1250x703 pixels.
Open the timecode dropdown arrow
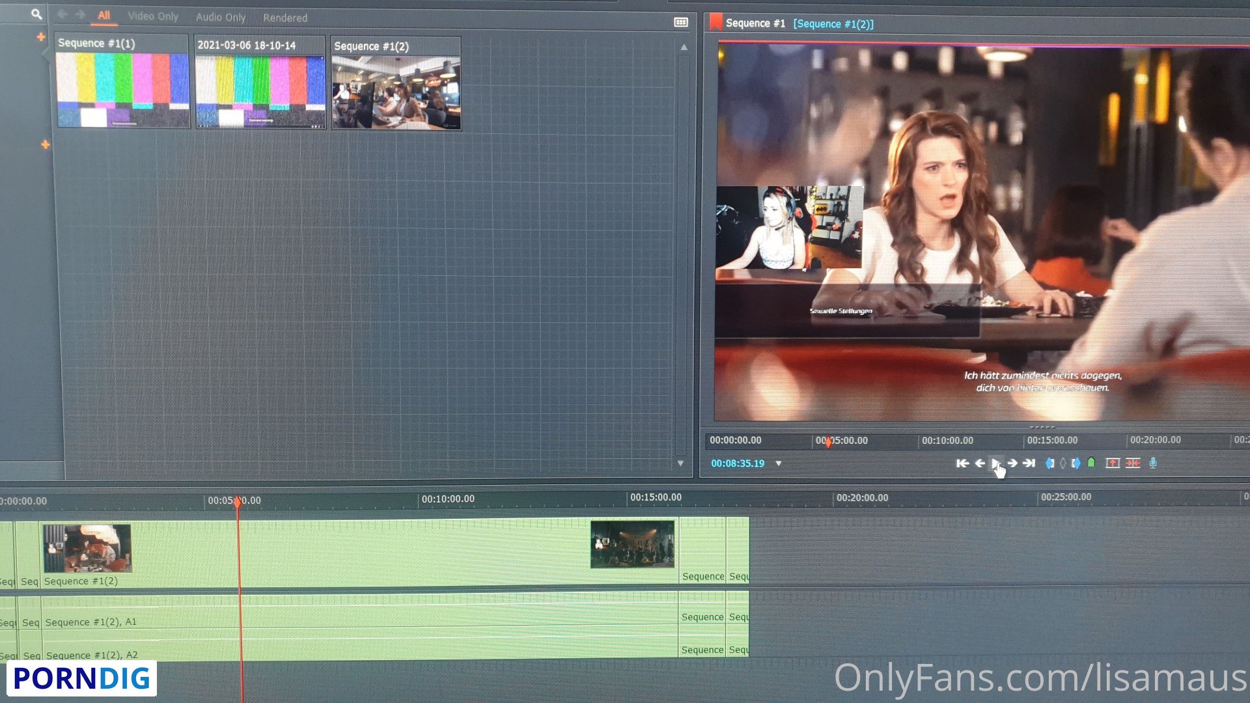pos(778,464)
